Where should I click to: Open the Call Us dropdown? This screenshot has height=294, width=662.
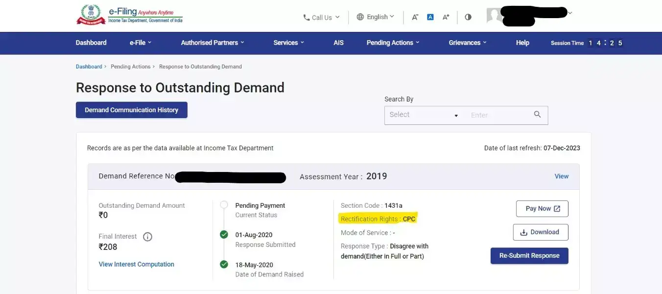tap(321, 17)
